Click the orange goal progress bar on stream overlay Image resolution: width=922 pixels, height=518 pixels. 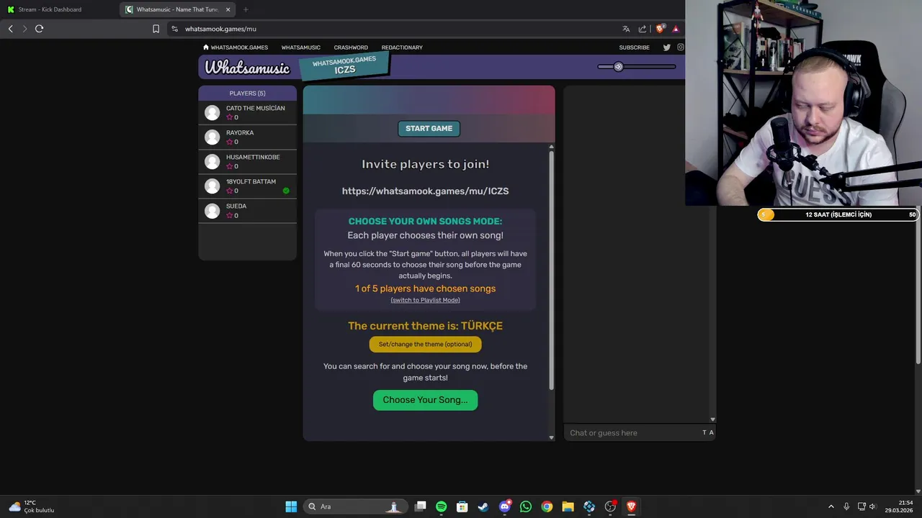click(838, 214)
